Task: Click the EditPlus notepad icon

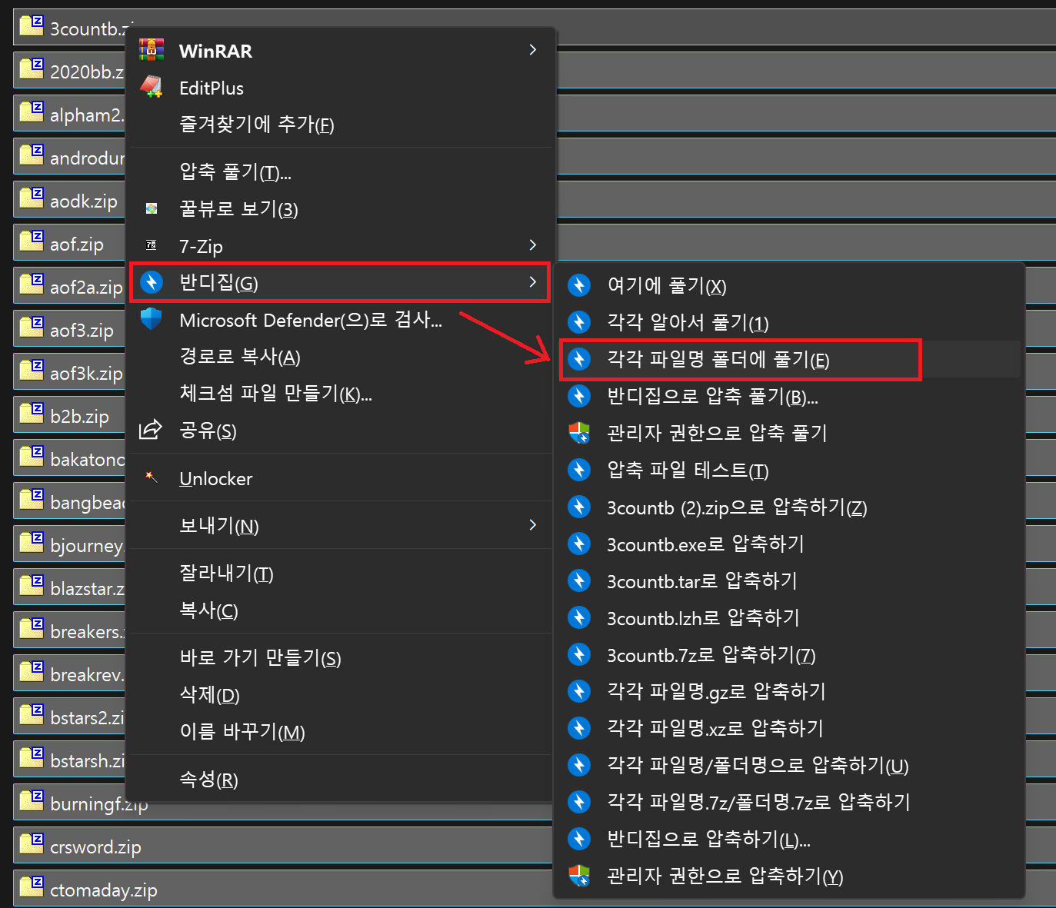Action: click(152, 86)
